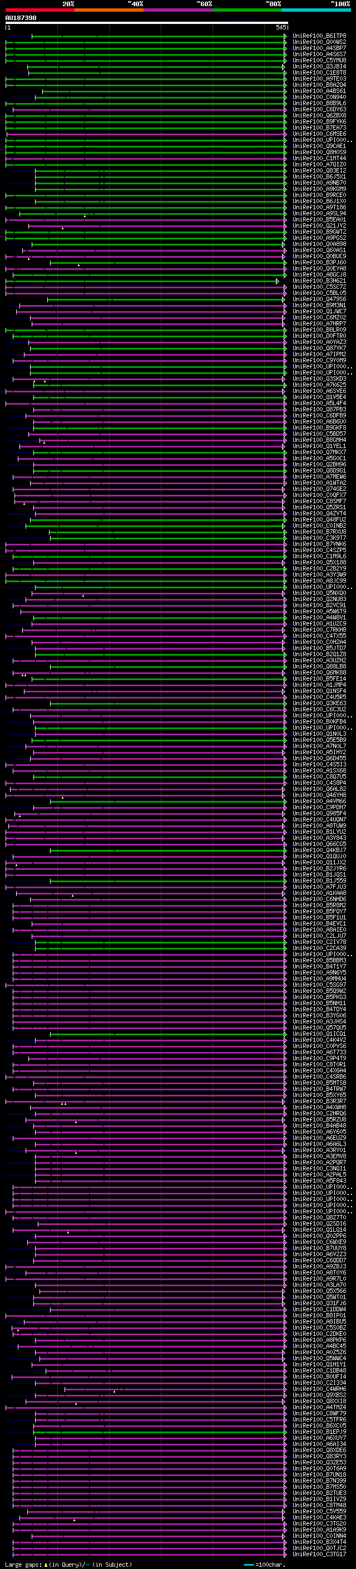Select hit label UniRef100_Q8H0S9
This screenshot has width=356, height=1569.
point(319,153)
